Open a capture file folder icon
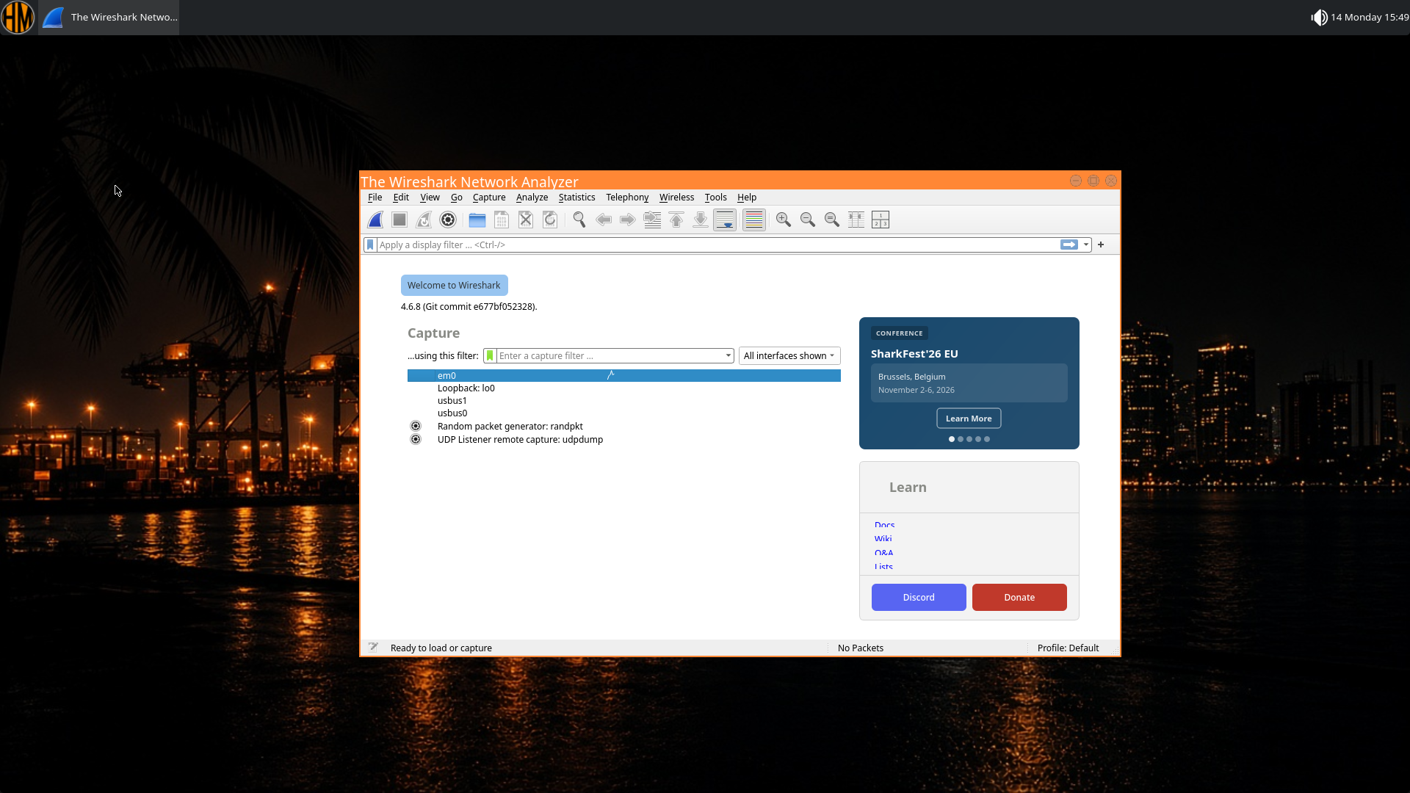Image resolution: width=1410 pixels, height=793 pixels. click(477, 220)
